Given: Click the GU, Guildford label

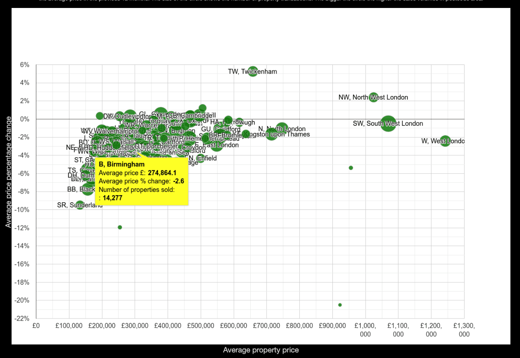Looking at the screenshot, I should click(x=221, y=129).
